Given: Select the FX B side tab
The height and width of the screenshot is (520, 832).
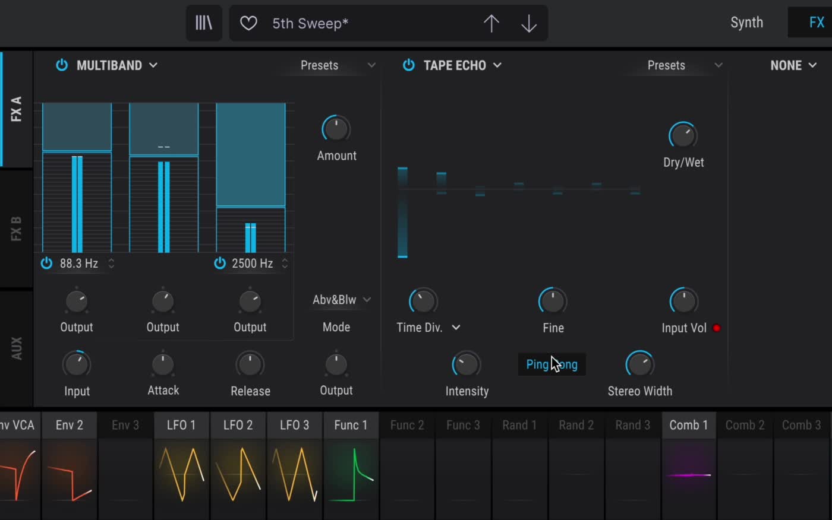Looking at the screenshot, I should point(16,229).
